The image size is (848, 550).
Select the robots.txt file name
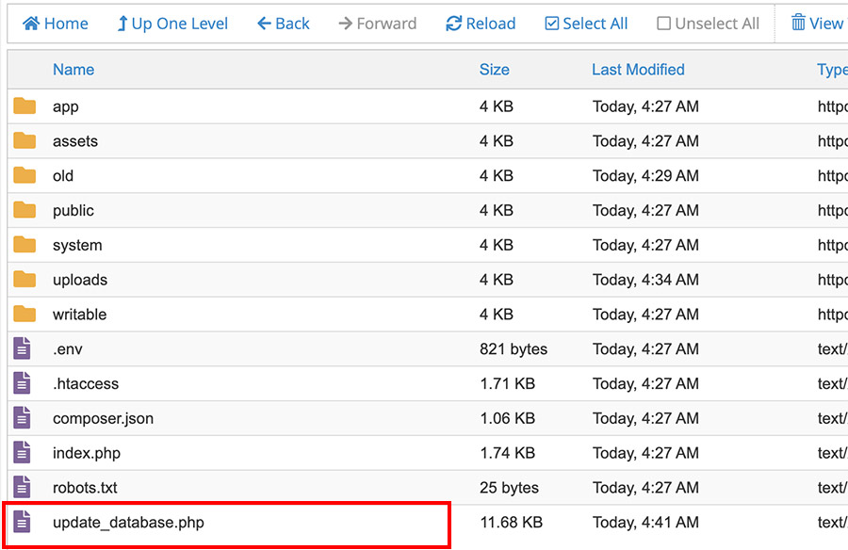point(85,488)
